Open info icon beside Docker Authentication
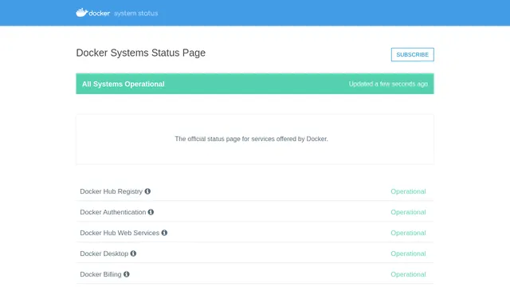Screen dimensions: 510x287 [x=151, y=212]
